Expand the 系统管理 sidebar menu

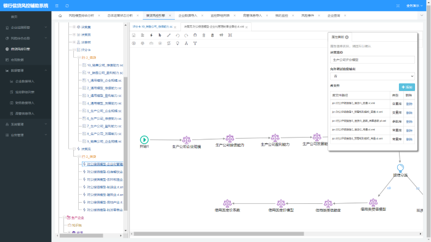point(26,125)
